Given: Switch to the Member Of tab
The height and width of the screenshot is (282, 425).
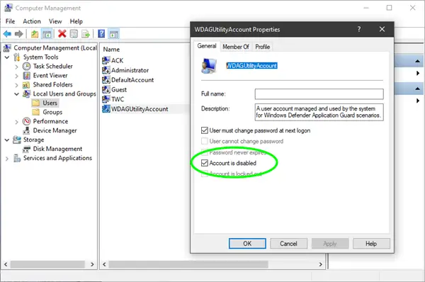Looking at the screenshot, I should point(236,47).
